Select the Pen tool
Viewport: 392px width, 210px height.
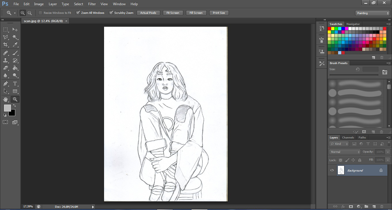click(5, 84)
